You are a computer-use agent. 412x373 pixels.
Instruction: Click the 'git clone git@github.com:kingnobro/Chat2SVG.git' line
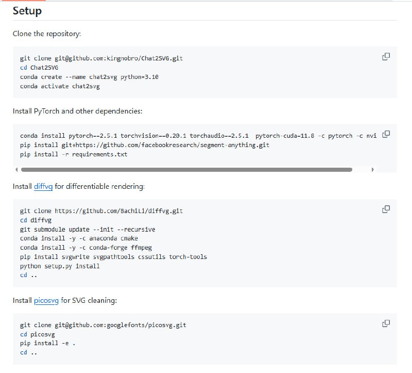[x=101, y=58]
